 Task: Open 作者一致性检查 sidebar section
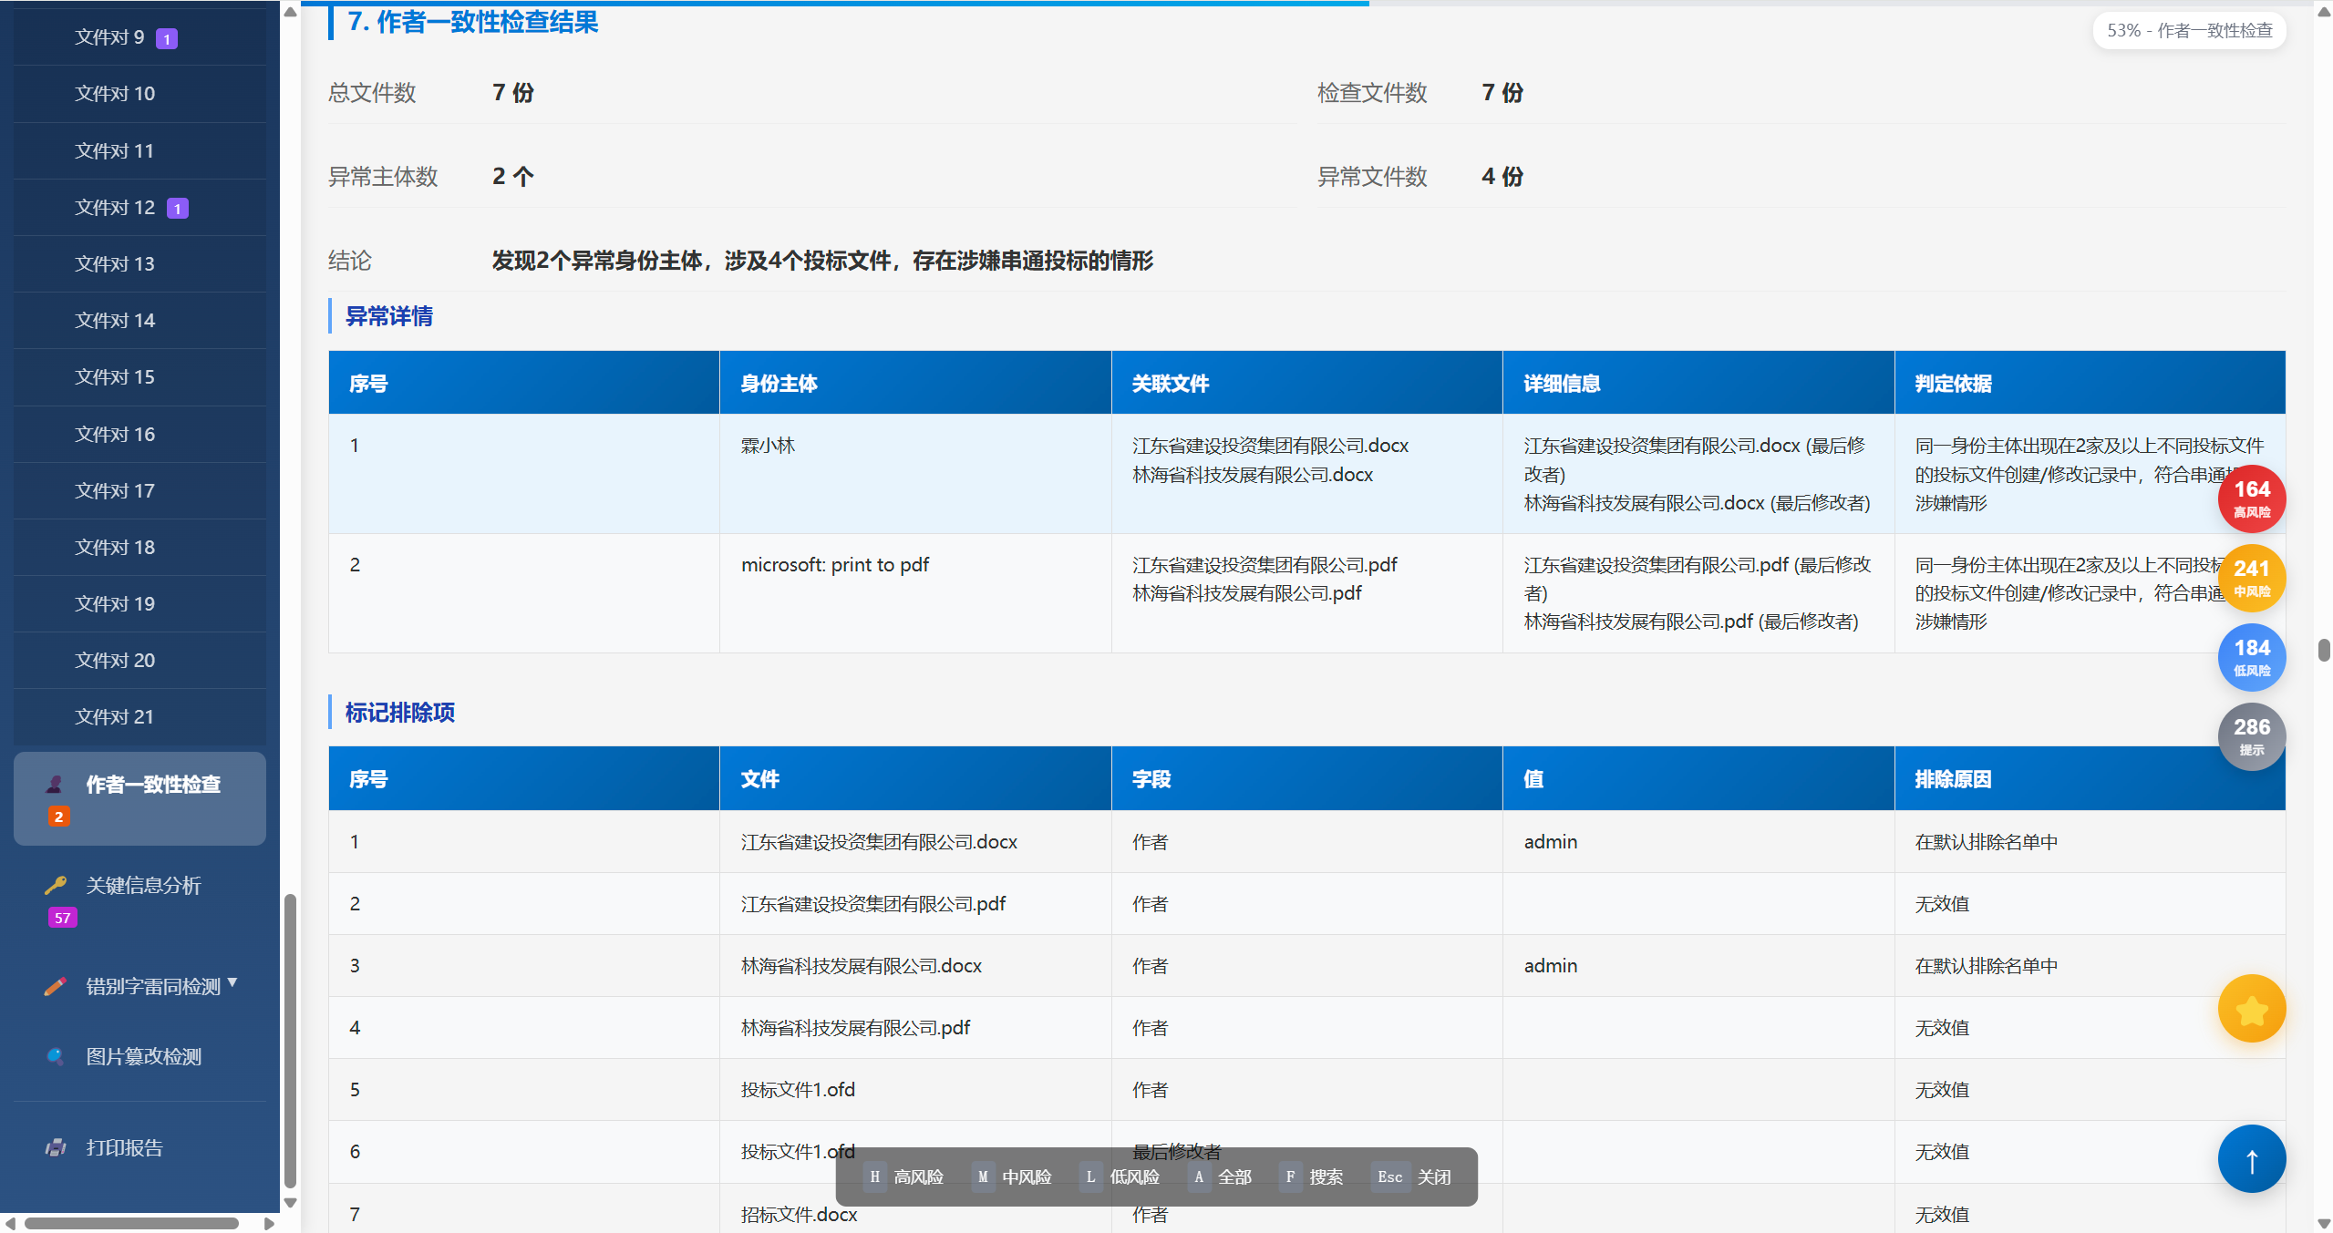click(139, 798)
